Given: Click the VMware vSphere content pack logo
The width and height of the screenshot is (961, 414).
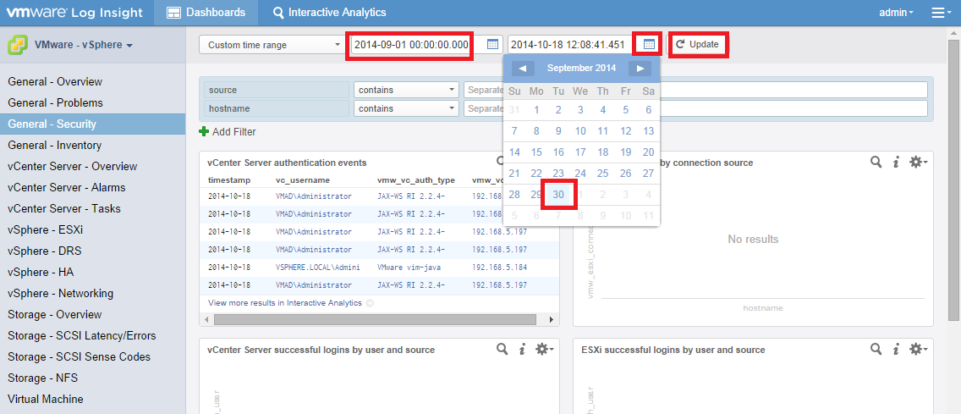Looking at the screenshot, I should pyautogui.click(x=17, y=45).
